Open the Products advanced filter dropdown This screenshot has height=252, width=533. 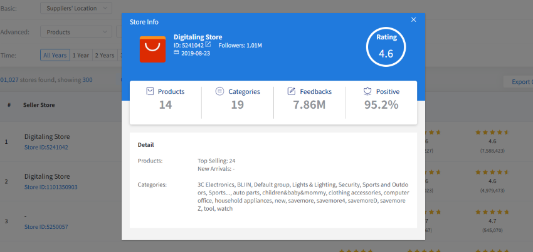point(76,32)
